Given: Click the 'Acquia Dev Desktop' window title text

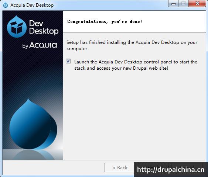Looking at the screenshot, I should point(32,5).
